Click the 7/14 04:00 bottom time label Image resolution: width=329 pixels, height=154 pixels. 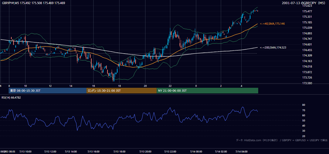[x=241, y=152]
